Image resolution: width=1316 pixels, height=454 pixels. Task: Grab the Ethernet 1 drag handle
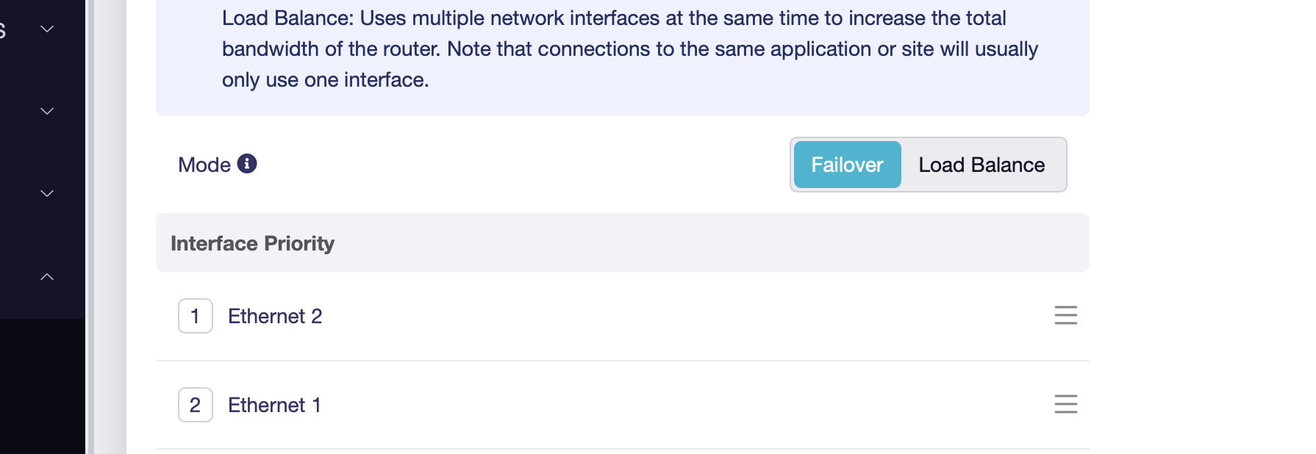coord(1065,404)
